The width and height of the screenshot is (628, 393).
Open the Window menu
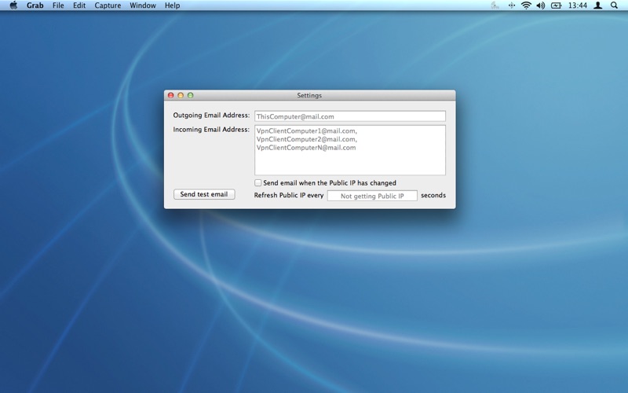pyautogui.click(x=143, y=6)
